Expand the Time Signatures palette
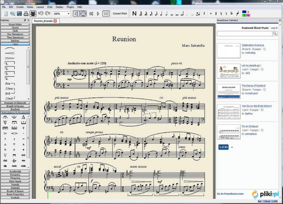The height and width of the screenshot is (204, 283). tap(15, 38)
